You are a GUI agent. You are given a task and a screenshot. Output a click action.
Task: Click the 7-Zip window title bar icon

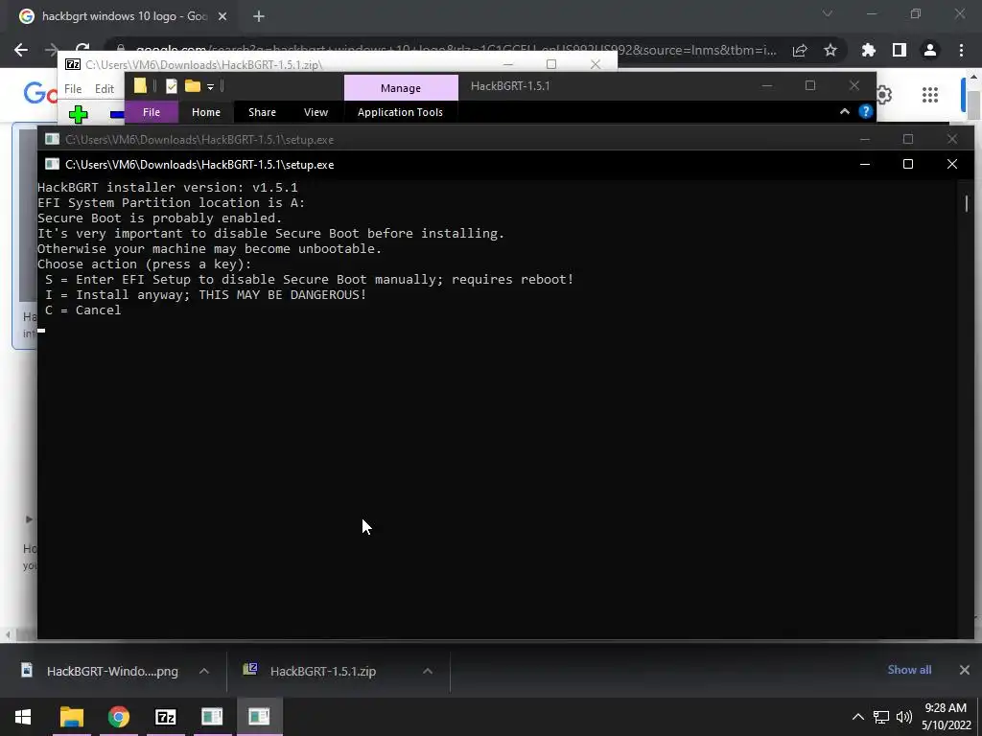73,64
